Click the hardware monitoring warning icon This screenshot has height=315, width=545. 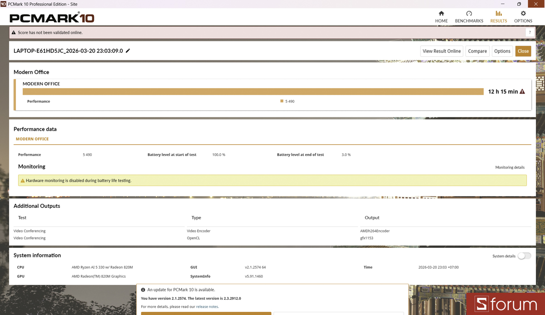[x=23, y=181]
